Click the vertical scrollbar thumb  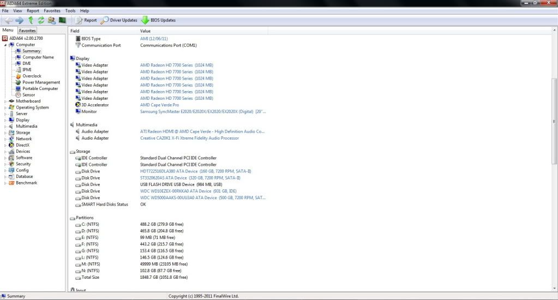pos(554,121)
